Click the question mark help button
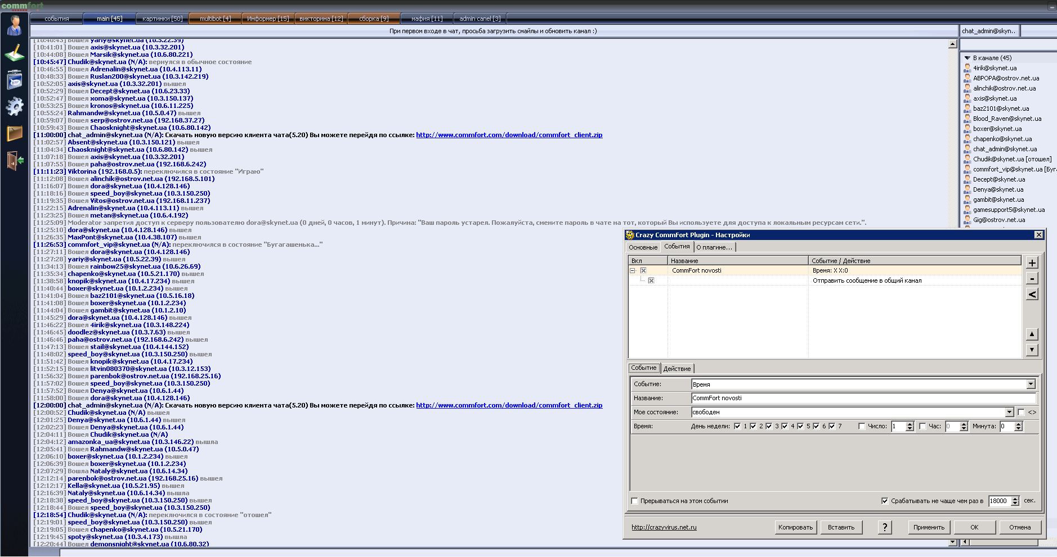Viewport: 1057px width, 557px height. coord(884,527)
